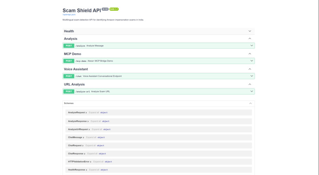
Task: Expand the ChatMessage schema
Action: [76, 137]
